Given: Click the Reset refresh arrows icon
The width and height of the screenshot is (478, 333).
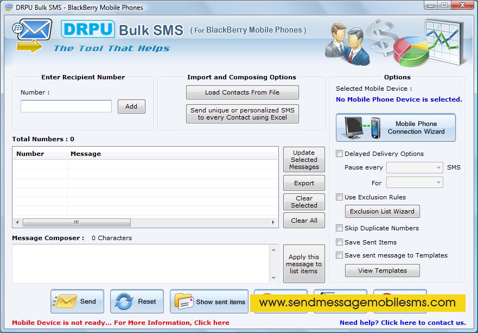Looking at the screenshot, I should click(x=124, y=301).
